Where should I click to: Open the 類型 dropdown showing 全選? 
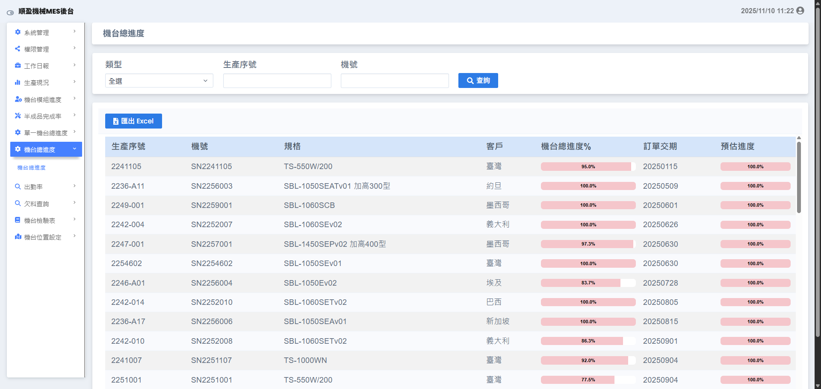tap(159, 81)
